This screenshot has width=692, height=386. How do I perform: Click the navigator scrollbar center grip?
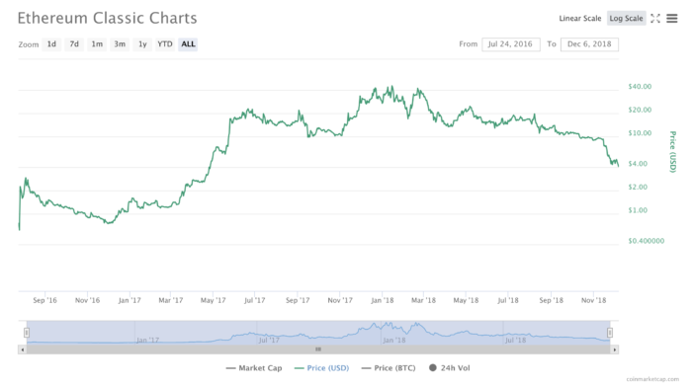pyautogui.click(x=318, y=349)
